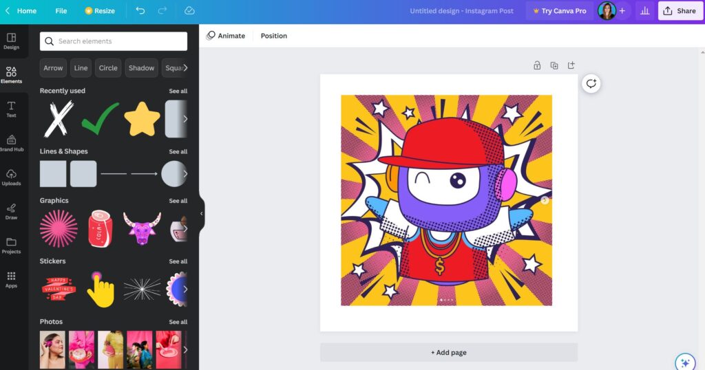Click the lock page icon
This screenshot has height=370, width=705.
(537, 65)
